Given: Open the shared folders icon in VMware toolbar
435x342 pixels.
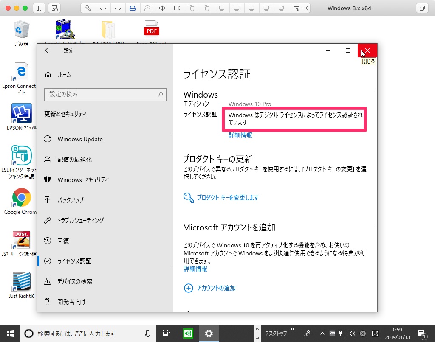Looking at the screenshot, I should click(296, 8).
